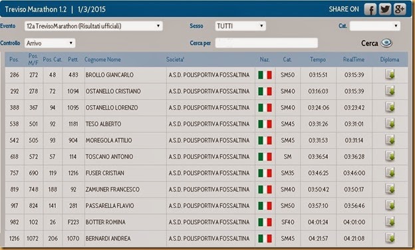Select runner name BROLLO GIANCARLO

pos(109,75)
